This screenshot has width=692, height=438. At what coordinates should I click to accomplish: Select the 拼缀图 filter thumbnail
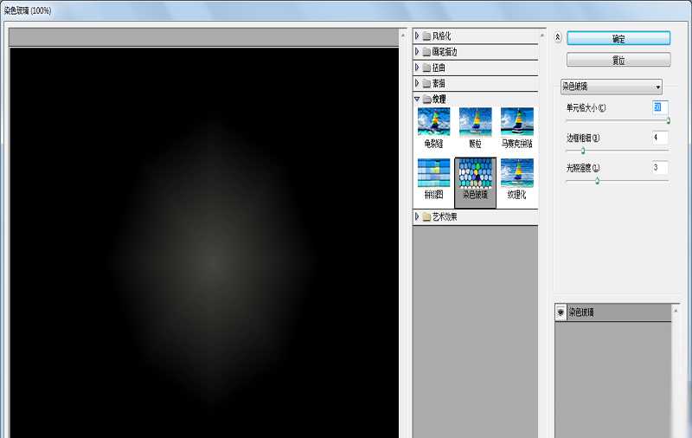[x=434, y=179]
